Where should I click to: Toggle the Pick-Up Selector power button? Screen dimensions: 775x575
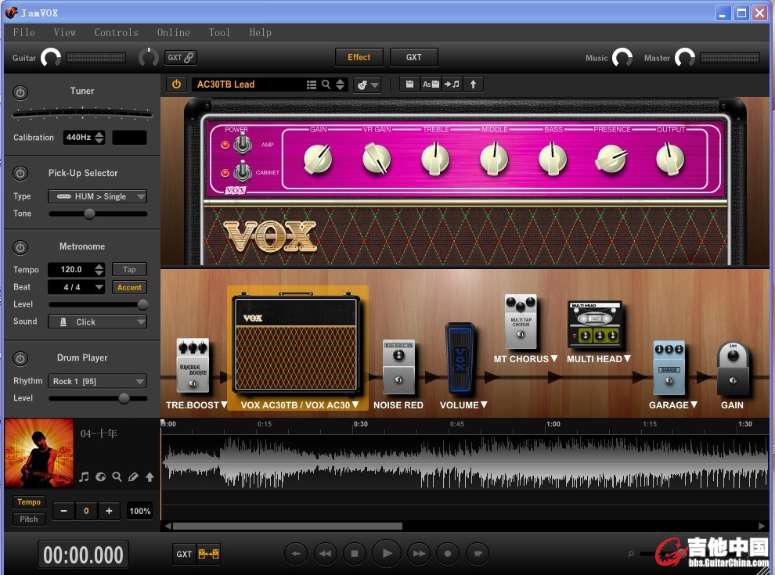coord(20,174)
